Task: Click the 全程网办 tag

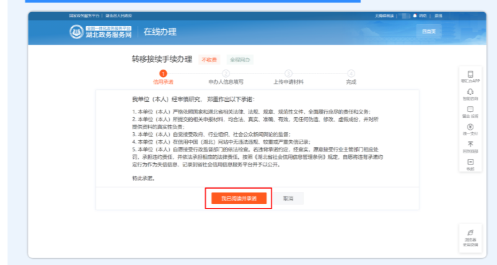Action: point(240,60)
